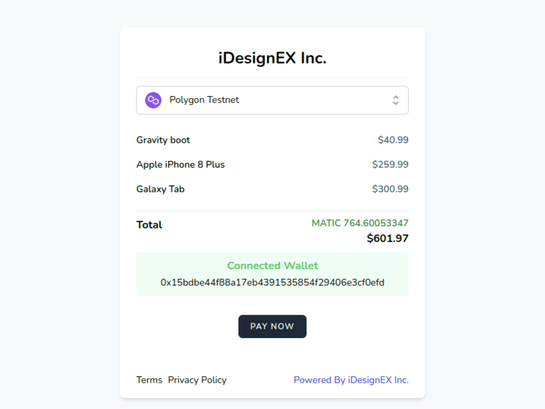This screenshot has width=545, height=409.
Task: Open the Terms page
Action: tap(149, 380)
